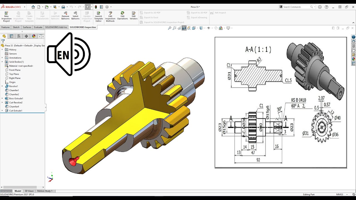356x200 pixels.
Task: Click Zoom to Fit magnifier icon
Action: (x=169, y=28)
